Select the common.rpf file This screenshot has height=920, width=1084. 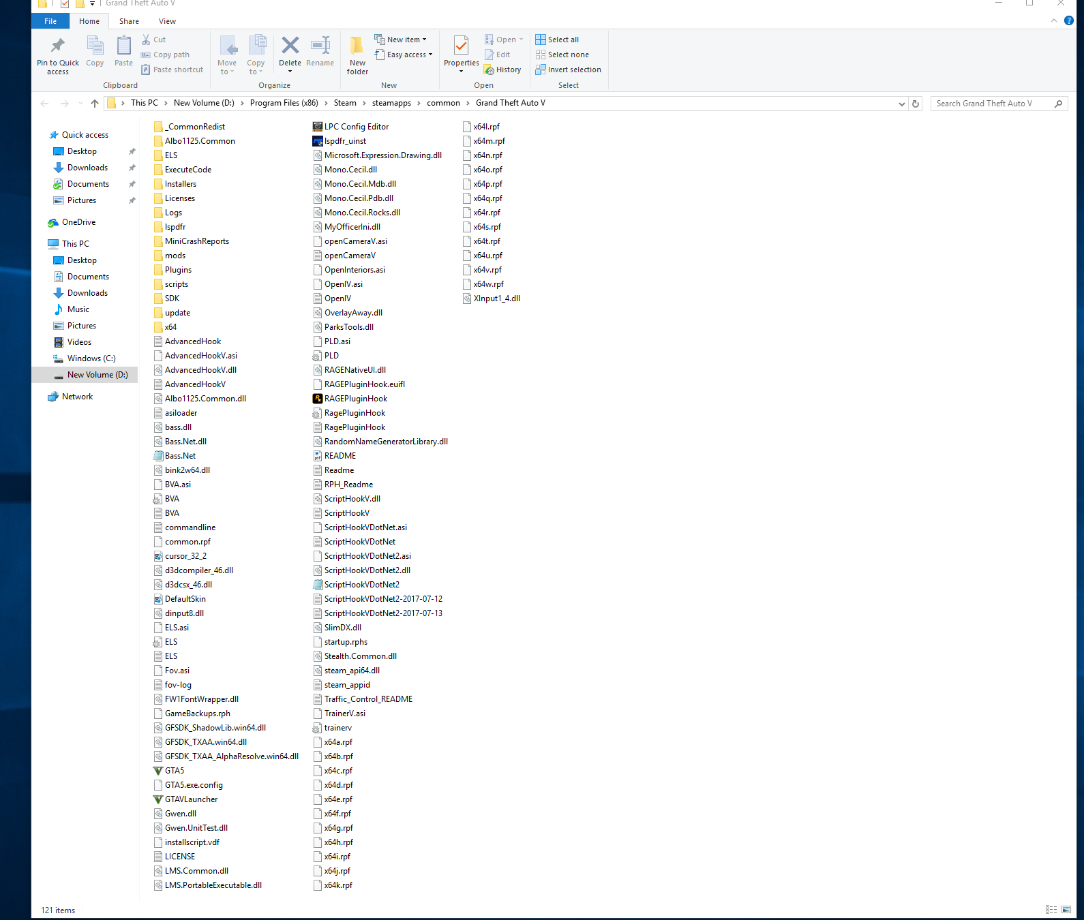(x=183, y=542)
